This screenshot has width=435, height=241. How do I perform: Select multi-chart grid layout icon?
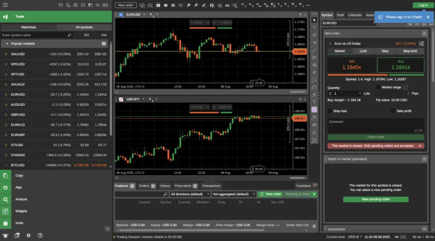[158, 5]
